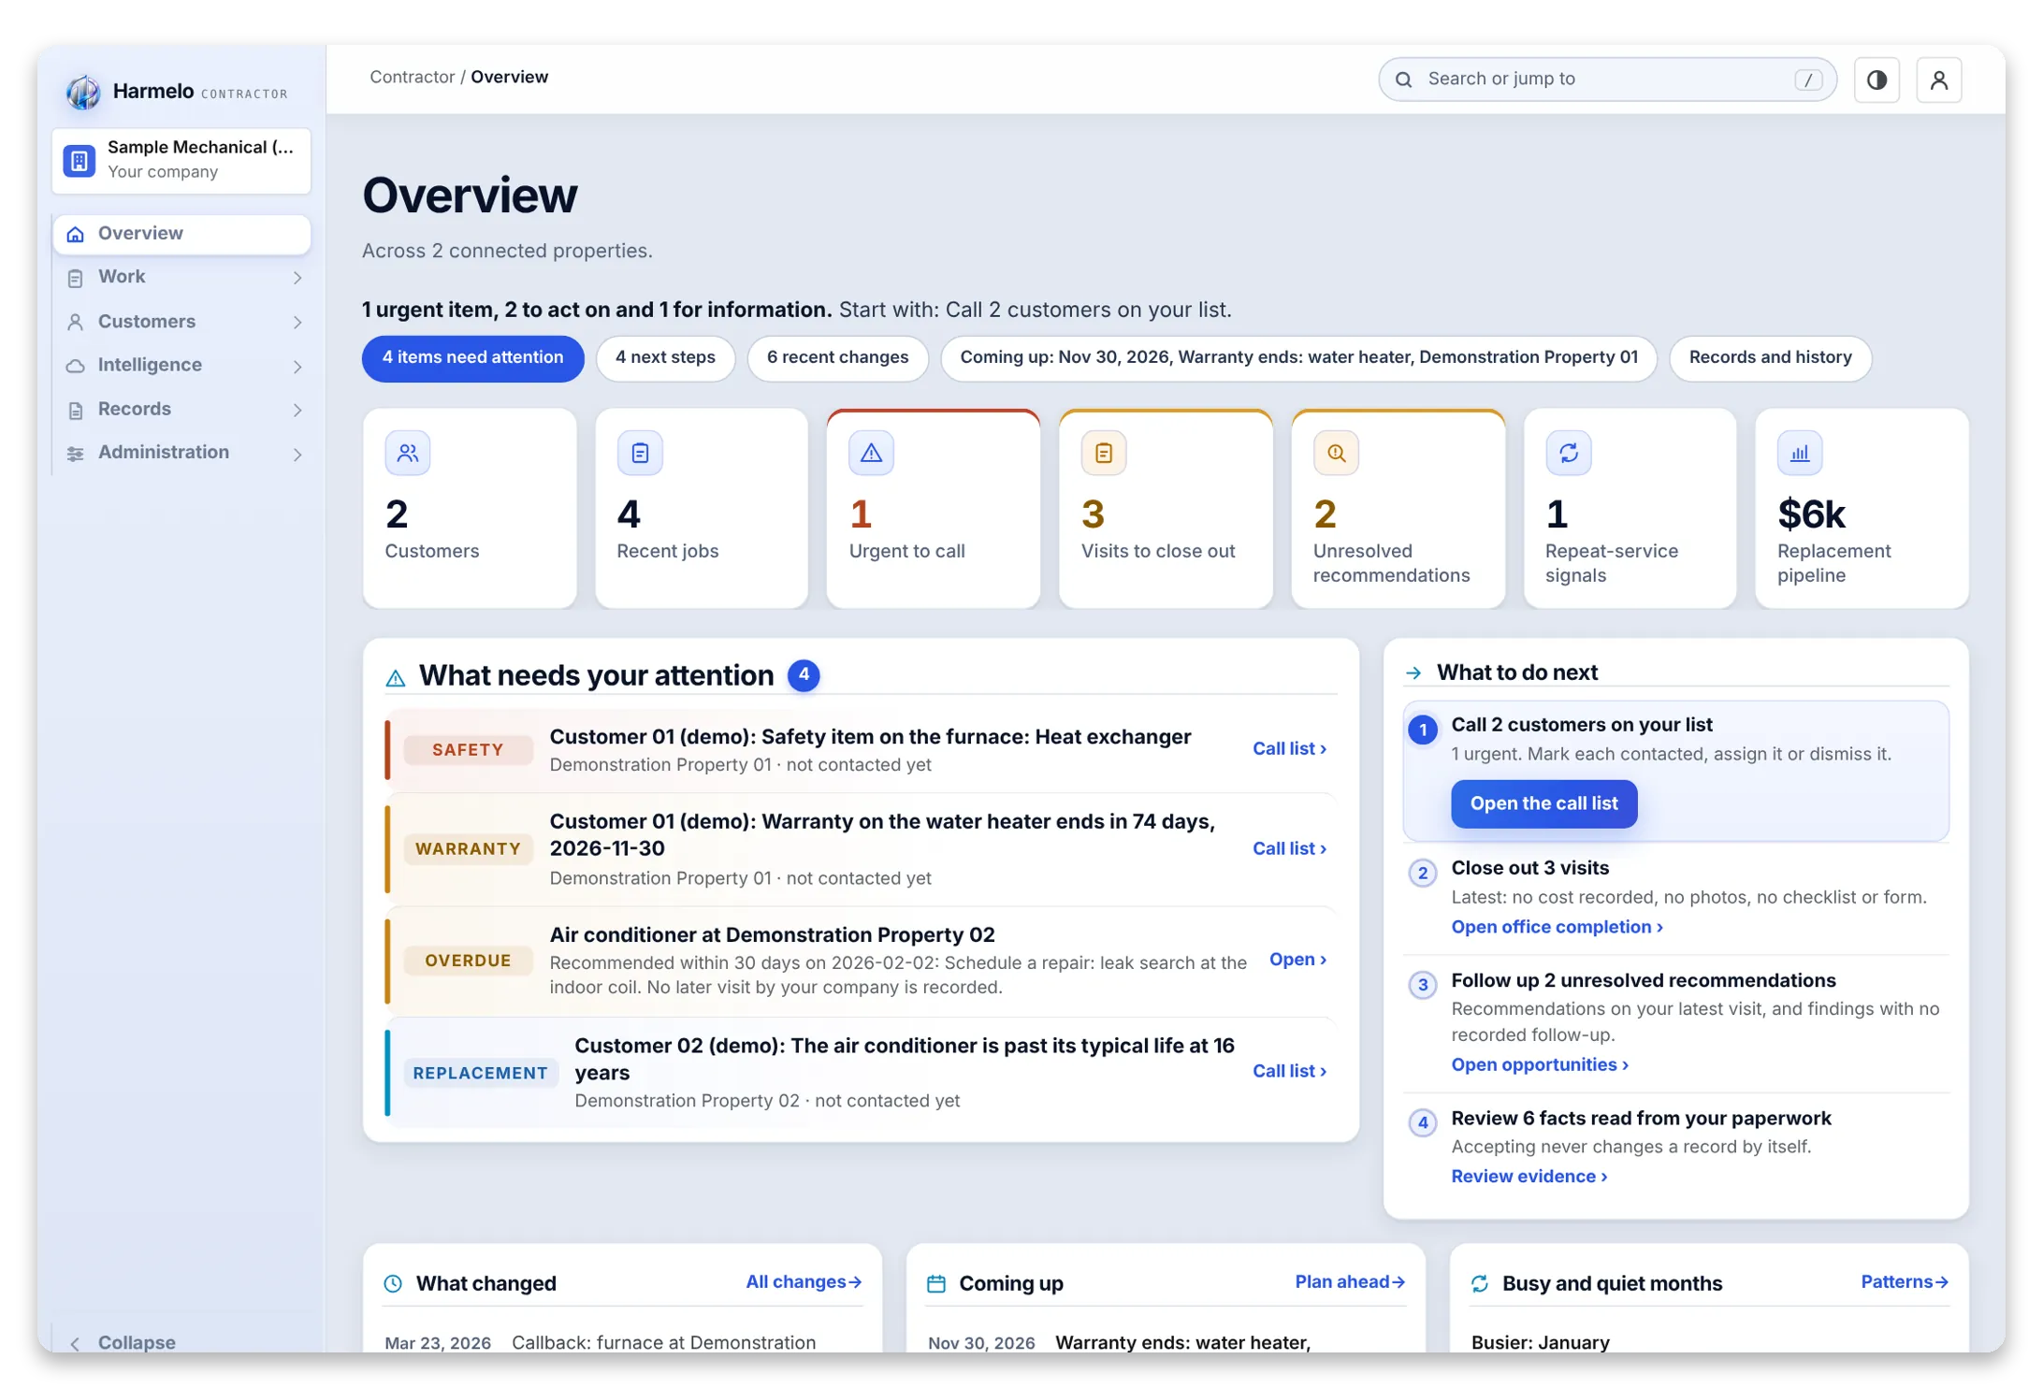Expand the Intelligence sidebar section chevron
The width and height of the screenshot is (2043, 1388).
tap(297, 366)
